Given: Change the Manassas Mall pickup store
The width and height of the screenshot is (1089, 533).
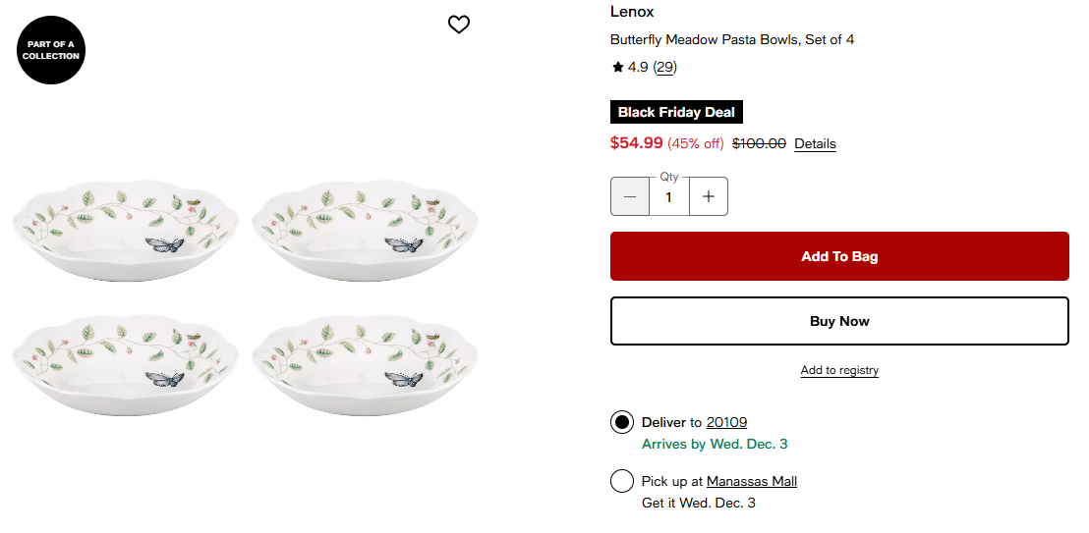Looking at the screenshot, I should click(752, 481).
